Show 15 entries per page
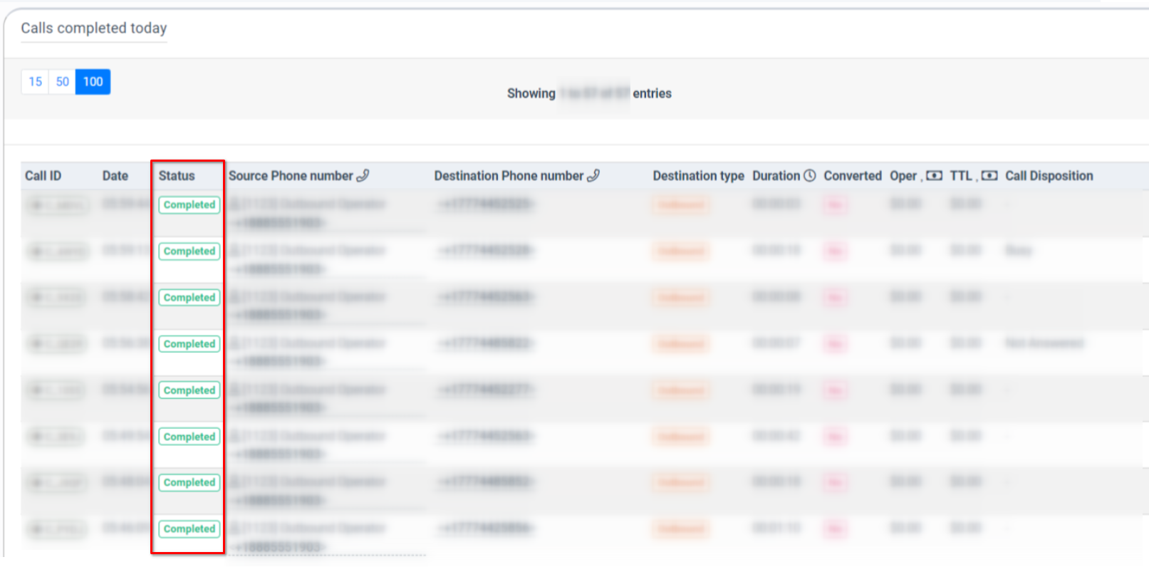1149x567 pixels. tap(35, 82)
